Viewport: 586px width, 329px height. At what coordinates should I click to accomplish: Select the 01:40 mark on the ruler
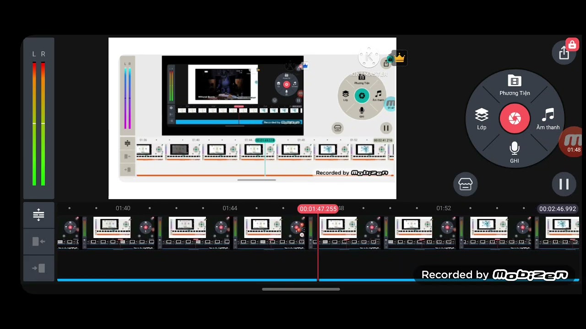[x=123, y=208]
